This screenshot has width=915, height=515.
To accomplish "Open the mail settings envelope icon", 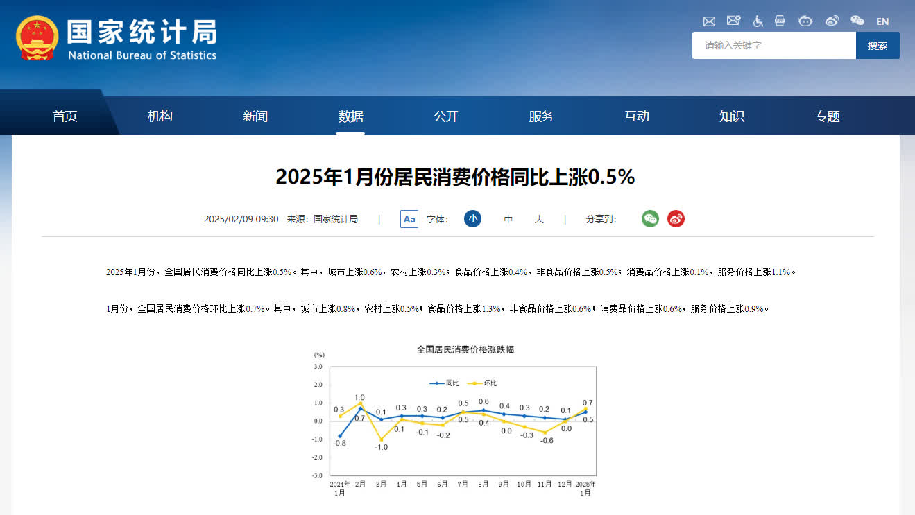I will [x=733, y=21].
